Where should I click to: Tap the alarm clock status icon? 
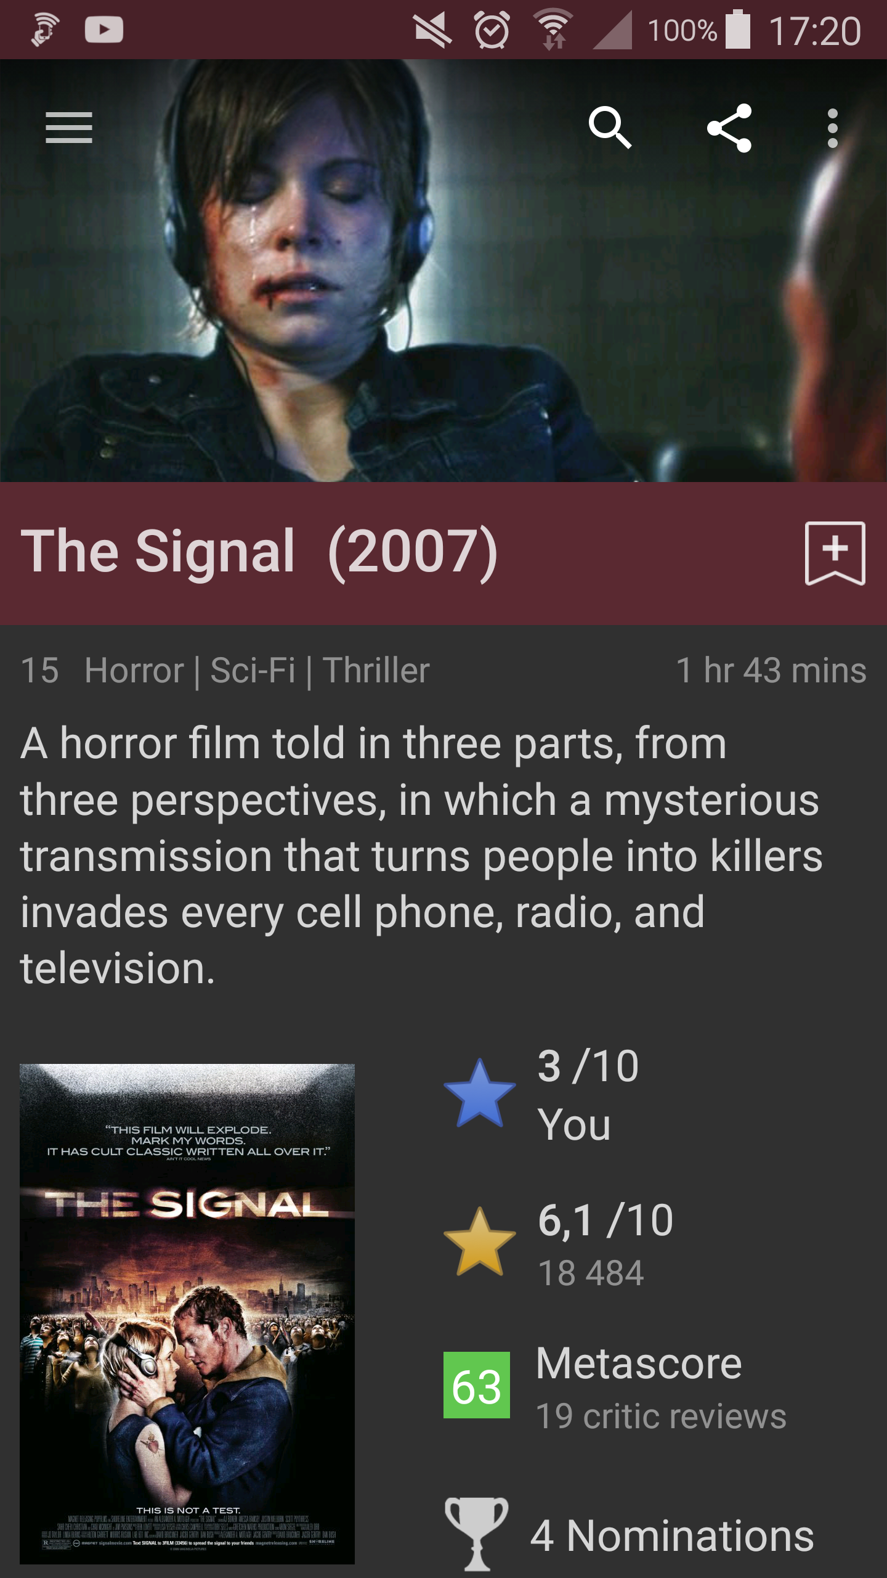492,30
